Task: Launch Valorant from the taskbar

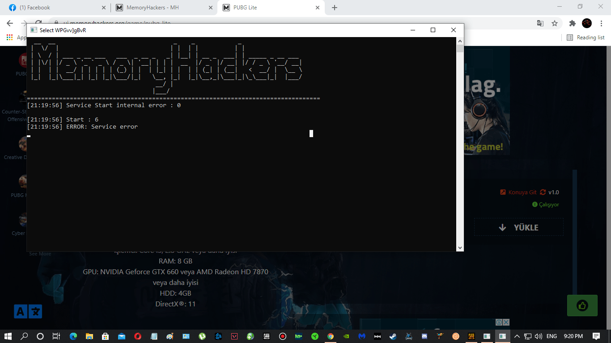Action: click(234, 336)
